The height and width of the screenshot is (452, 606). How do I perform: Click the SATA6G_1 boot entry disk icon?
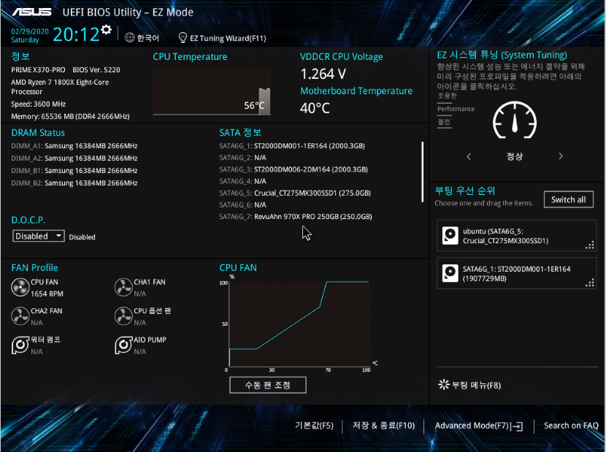450,273
